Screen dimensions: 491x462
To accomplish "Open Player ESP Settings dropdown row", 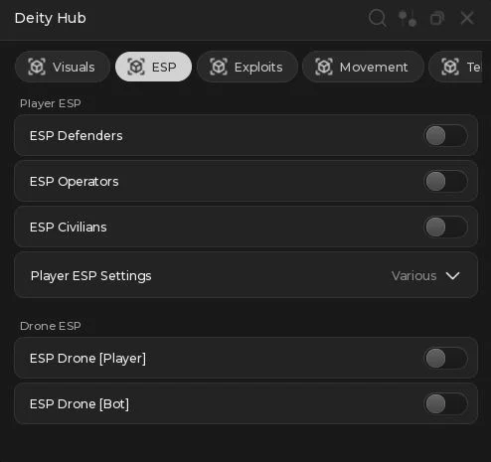I will point(245,275).
